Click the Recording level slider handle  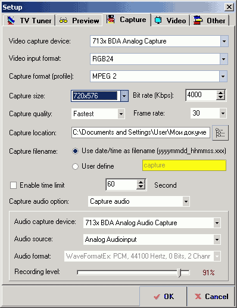click(179, 272)
